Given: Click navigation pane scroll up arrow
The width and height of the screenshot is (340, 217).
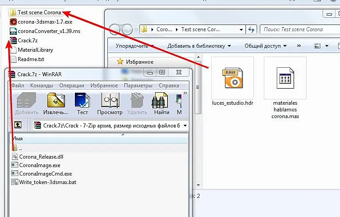Looking at the screenshot, I should (198, 57).
